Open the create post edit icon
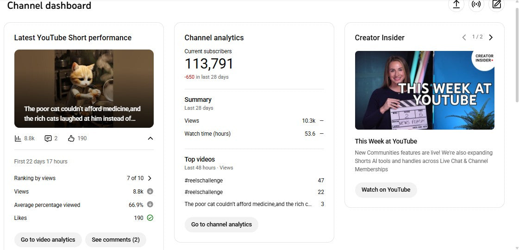The height and width of the screenshot is (250, 519). (497, 4)
